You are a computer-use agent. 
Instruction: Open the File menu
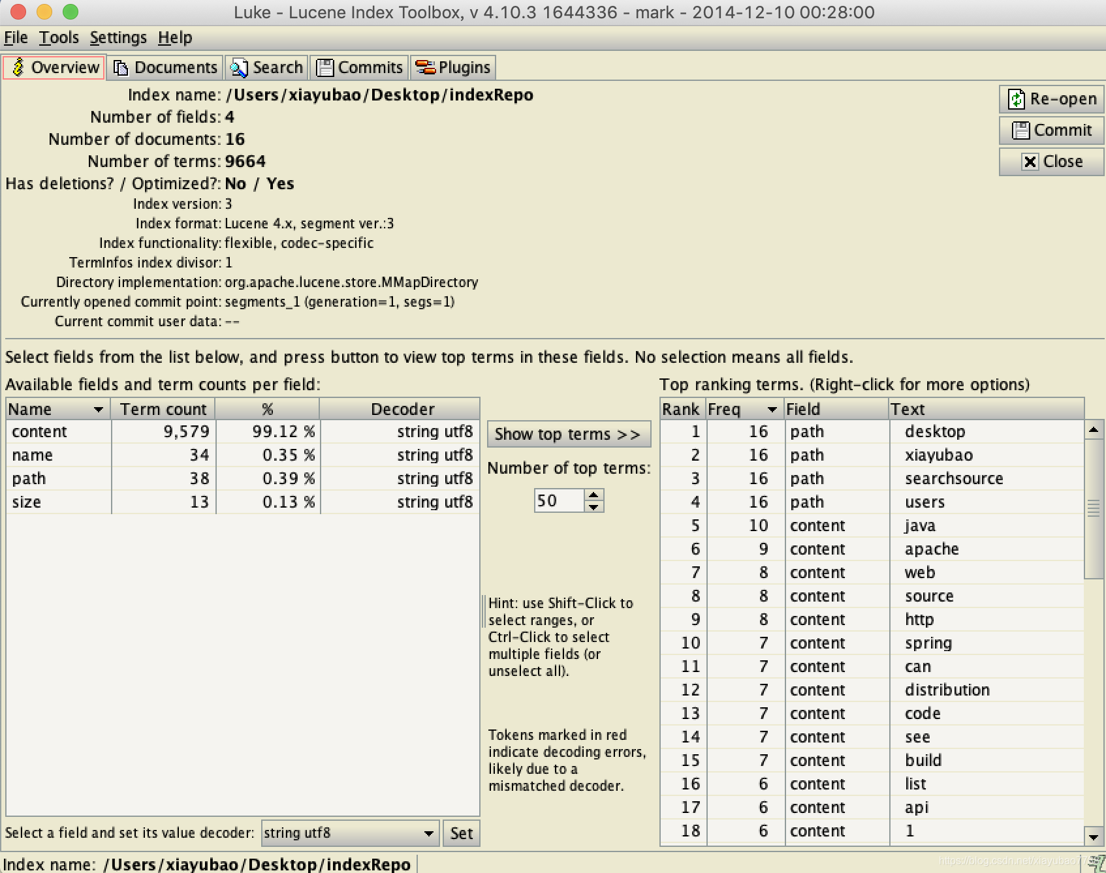point(16,38)
